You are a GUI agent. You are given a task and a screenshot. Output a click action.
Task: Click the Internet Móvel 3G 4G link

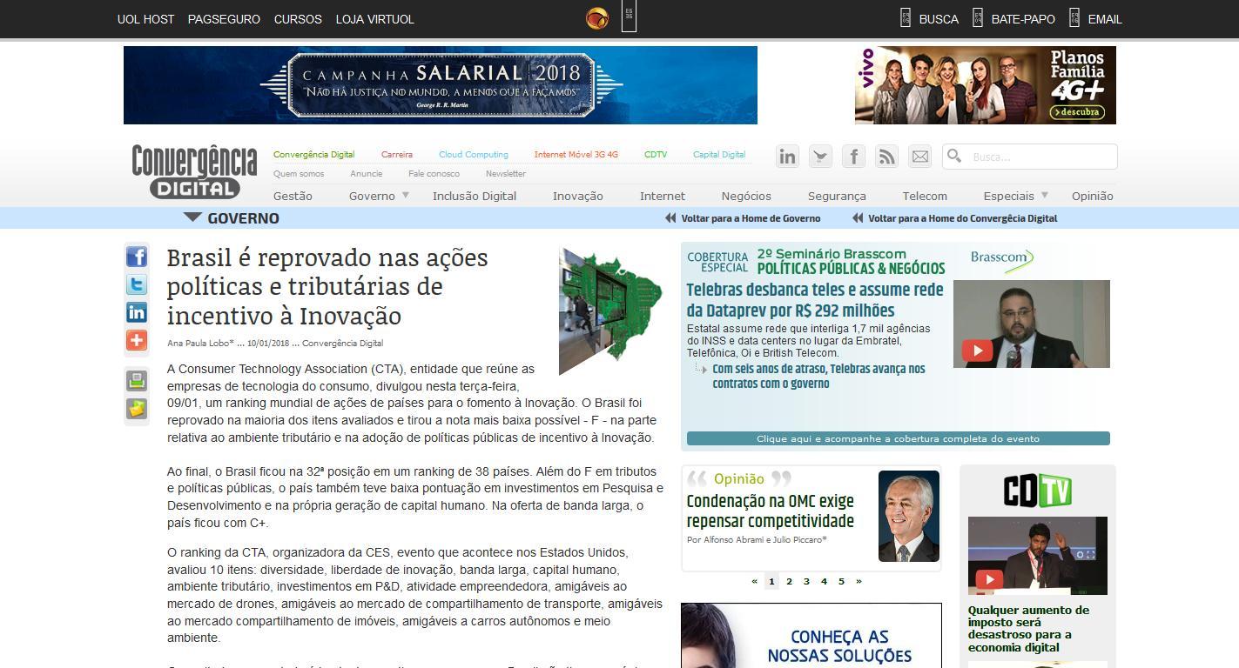tap(576, 155)
